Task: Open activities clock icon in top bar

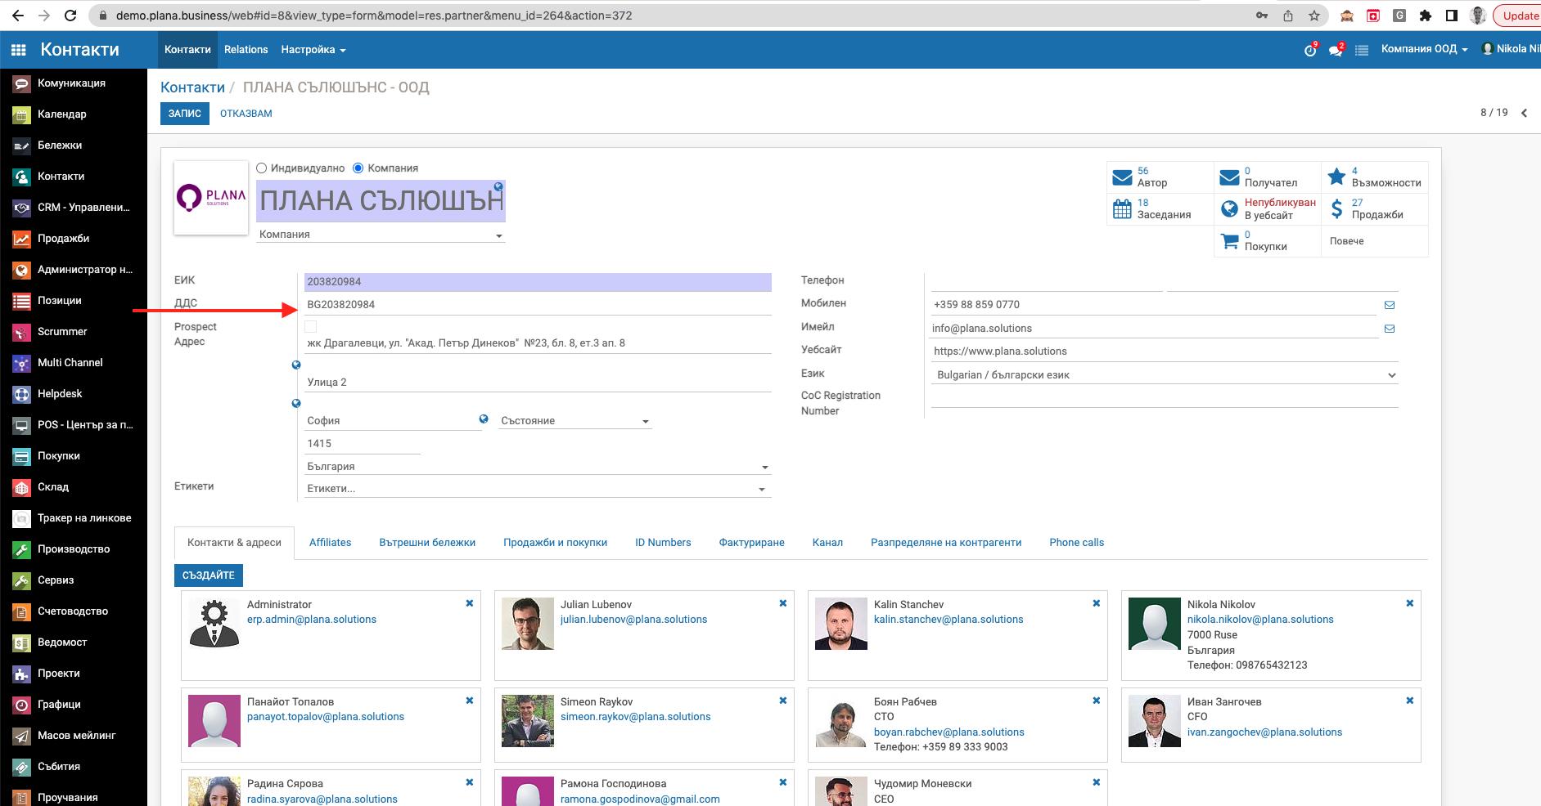Action: click(x=1310, y=50)
